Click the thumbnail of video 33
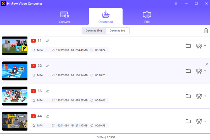 point(15,96)
